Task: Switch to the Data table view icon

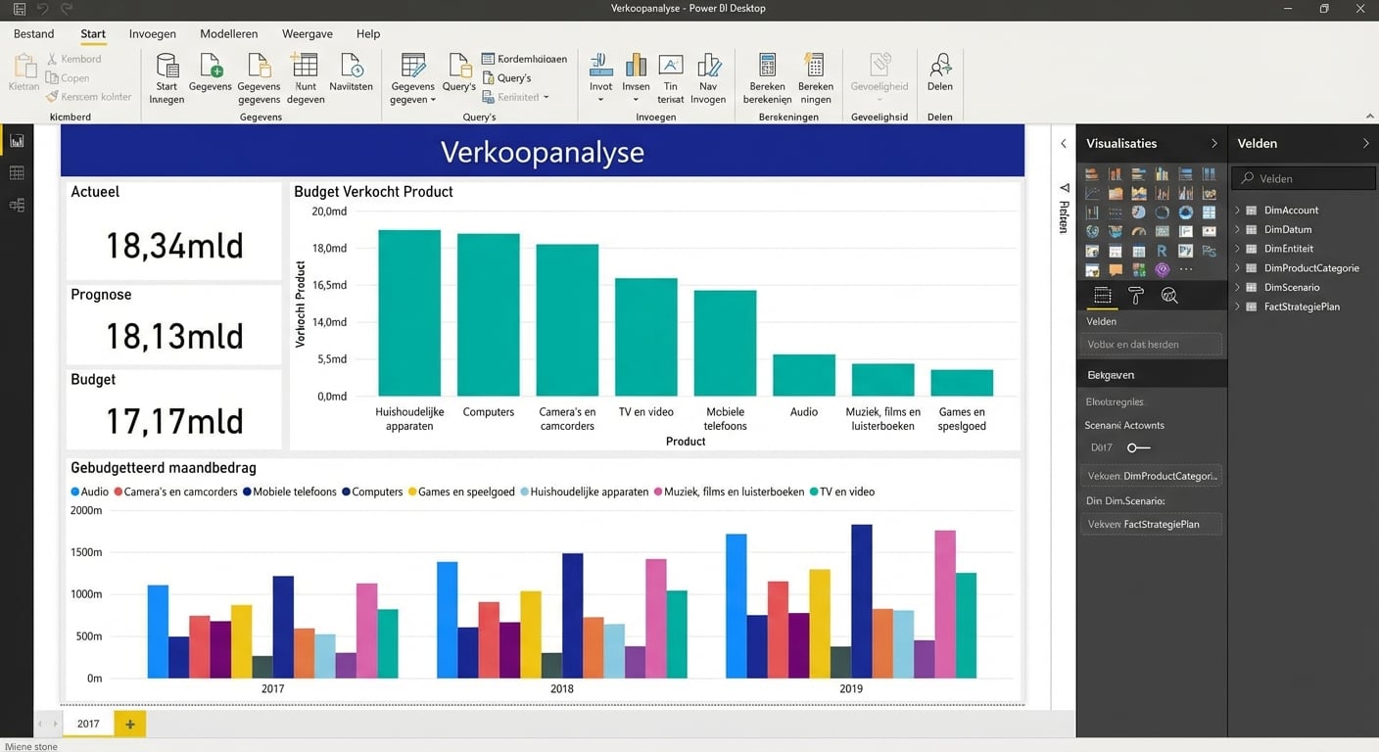Action: (x=17, y=173)
